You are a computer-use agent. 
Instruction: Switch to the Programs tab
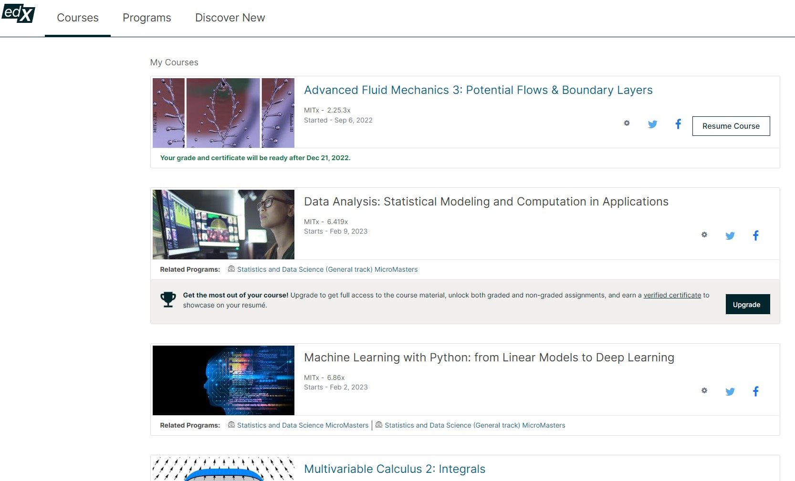pyautogui.click(x=147, y=18)
